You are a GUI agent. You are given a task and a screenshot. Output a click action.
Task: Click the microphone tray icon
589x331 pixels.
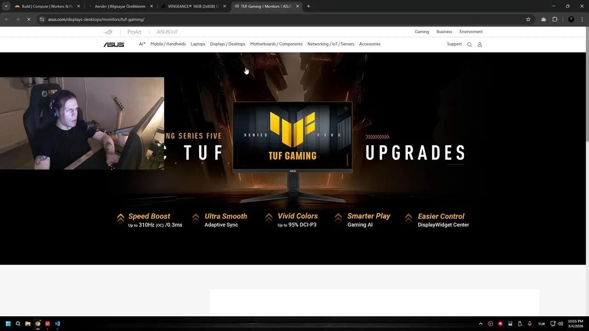(x=530, y=324)
